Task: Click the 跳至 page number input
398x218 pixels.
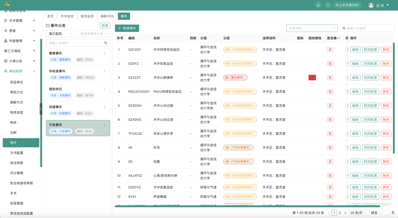Action: [384, 213]
